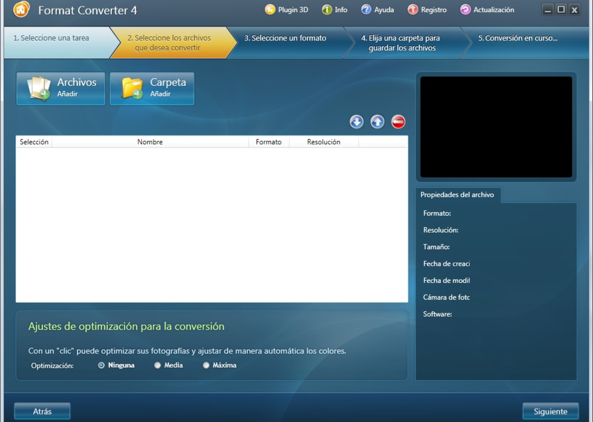Viewport: 593px width, 422px height.
Task: Sort list by Resolución column header
Action: coord(324,142)
